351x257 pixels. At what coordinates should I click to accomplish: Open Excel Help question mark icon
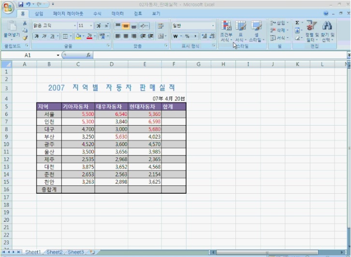coord(326,14)
